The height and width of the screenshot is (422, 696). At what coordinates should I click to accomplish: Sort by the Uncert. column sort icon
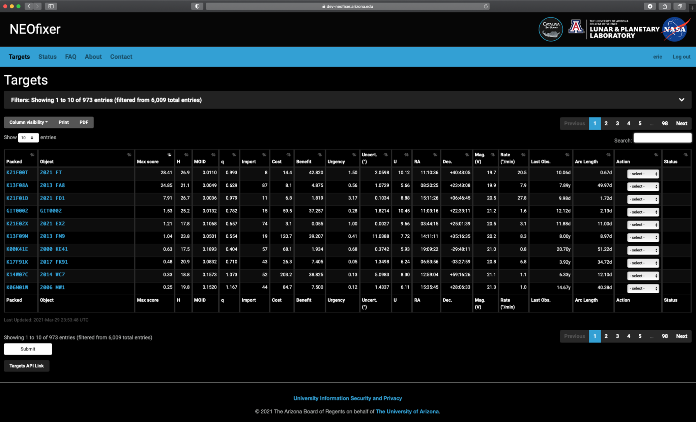386,155
